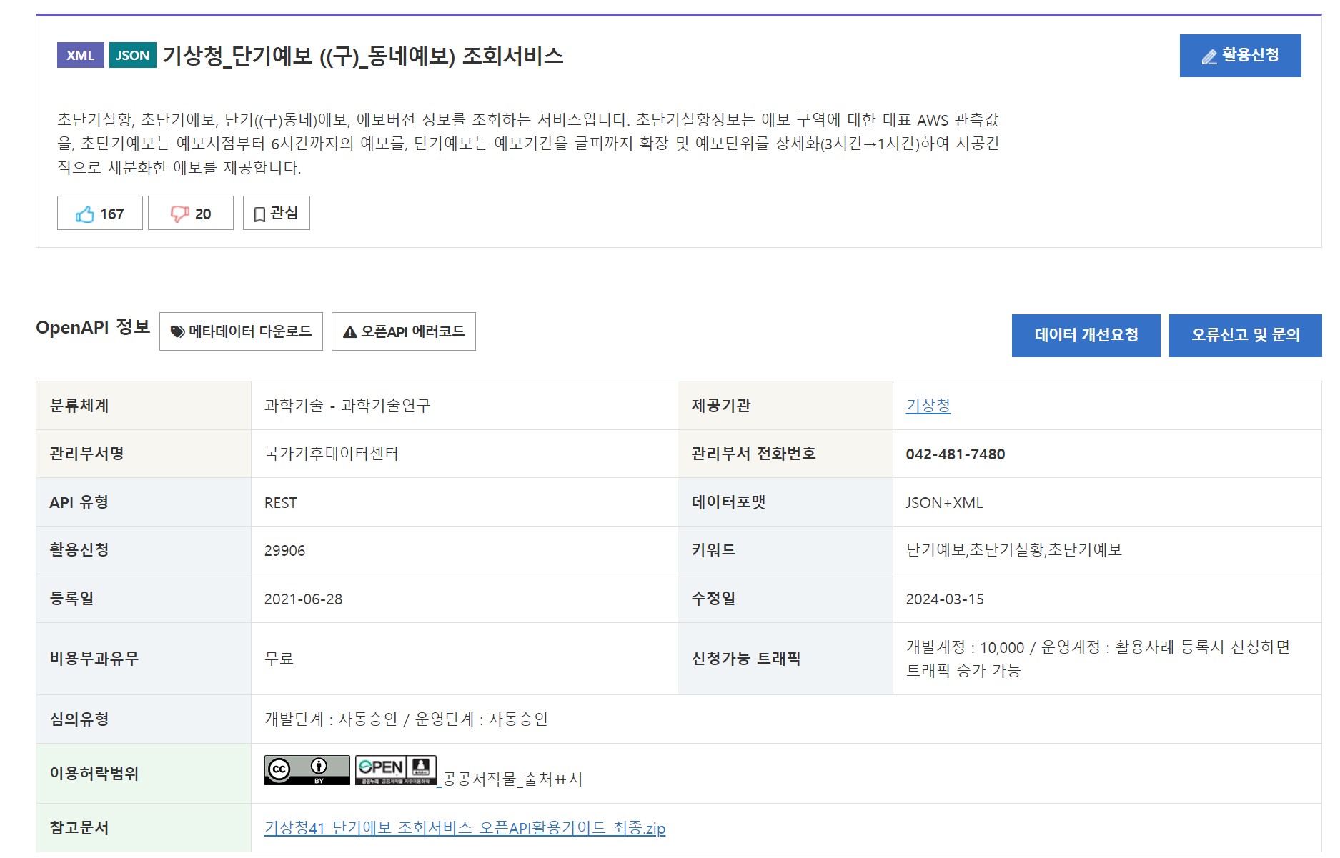Open the 기상청 provider link
The image size is (1340, 858).
[928, 406]
